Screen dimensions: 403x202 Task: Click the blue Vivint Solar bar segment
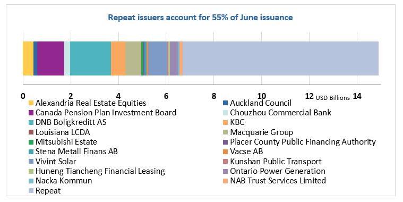[158, 58]
